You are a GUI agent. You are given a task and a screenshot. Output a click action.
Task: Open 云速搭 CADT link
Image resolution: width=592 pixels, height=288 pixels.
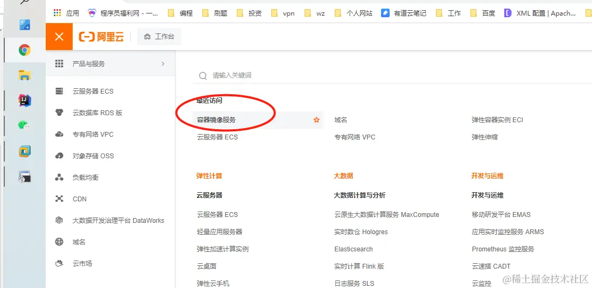(491, 266)
